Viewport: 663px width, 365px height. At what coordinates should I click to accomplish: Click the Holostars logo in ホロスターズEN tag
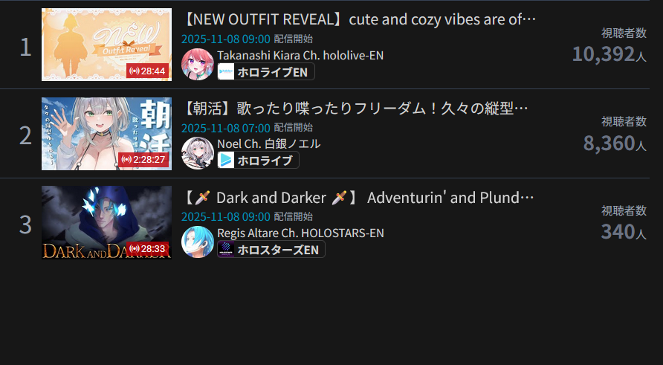pyautogui.click(x=226, y=250)
